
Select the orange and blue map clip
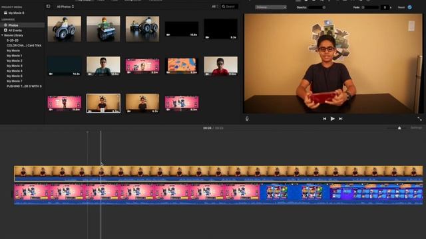point(182,66)
